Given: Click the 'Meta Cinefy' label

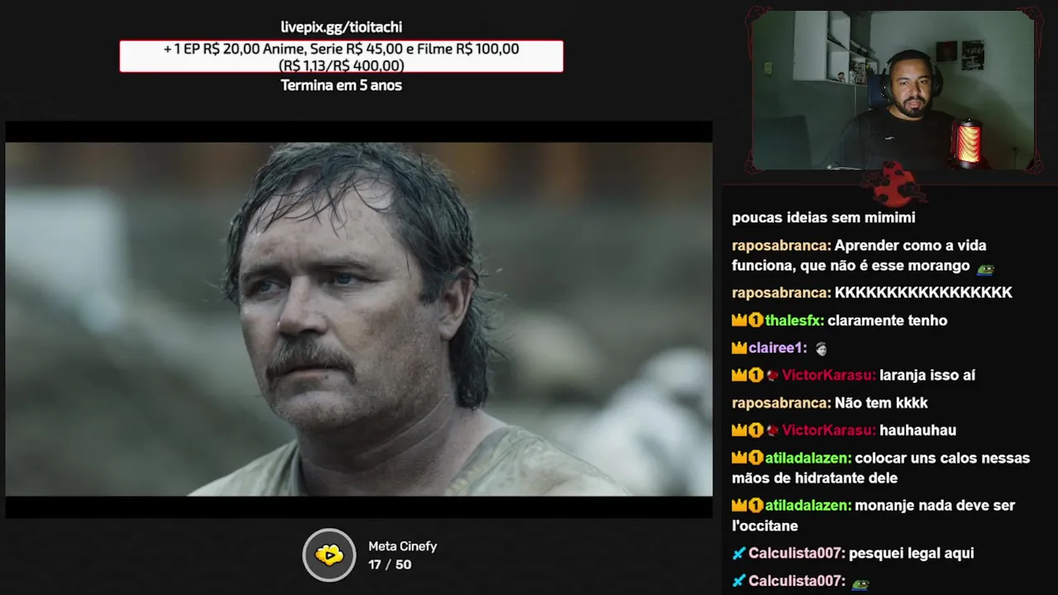Looking at the screenshot, I should pyautogui.click(x=403, y=546).
